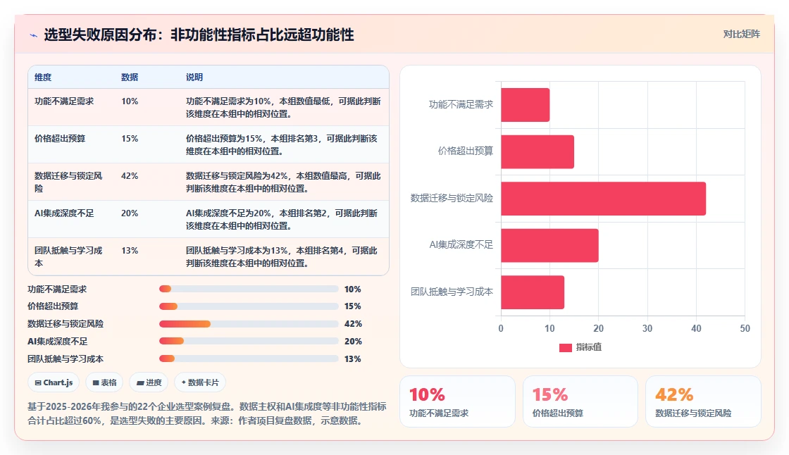The image size is (789, 455).
Task: Select the 表格 tag chip
Action: tap(104, 382)
